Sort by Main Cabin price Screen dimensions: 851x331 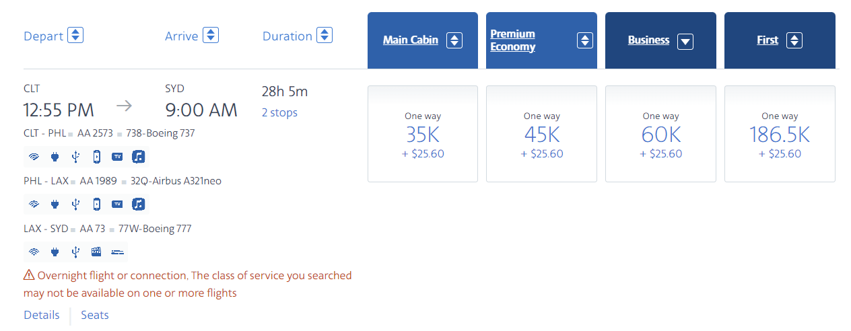[x=454, y=40]
